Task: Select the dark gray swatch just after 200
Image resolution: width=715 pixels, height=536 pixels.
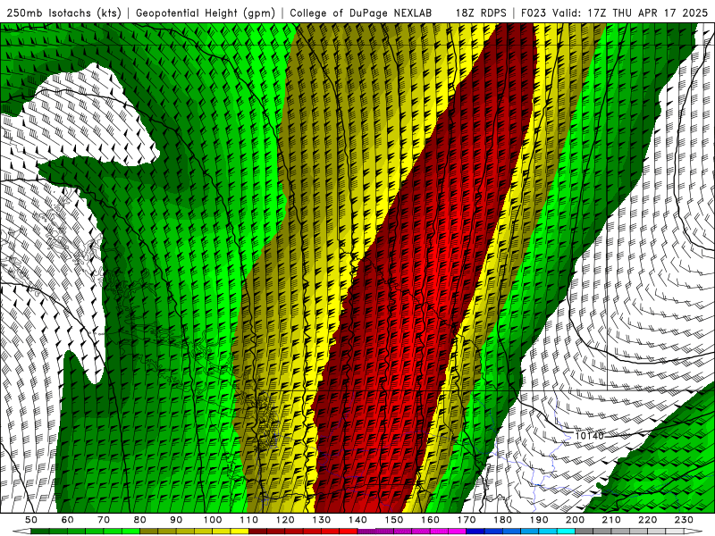Action: tap(585, 531)
